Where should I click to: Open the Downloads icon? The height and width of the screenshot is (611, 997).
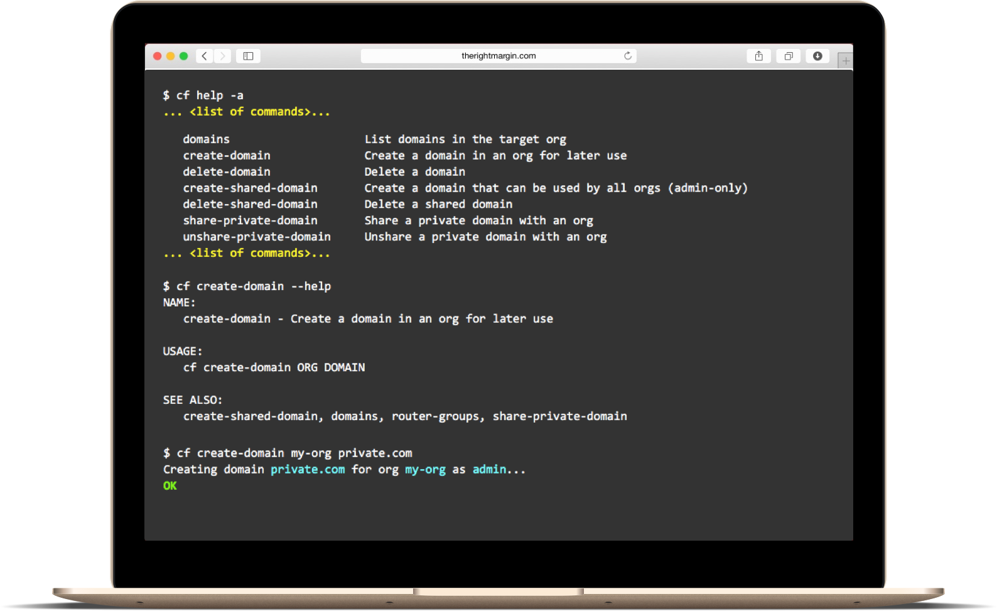coord(817,56)
